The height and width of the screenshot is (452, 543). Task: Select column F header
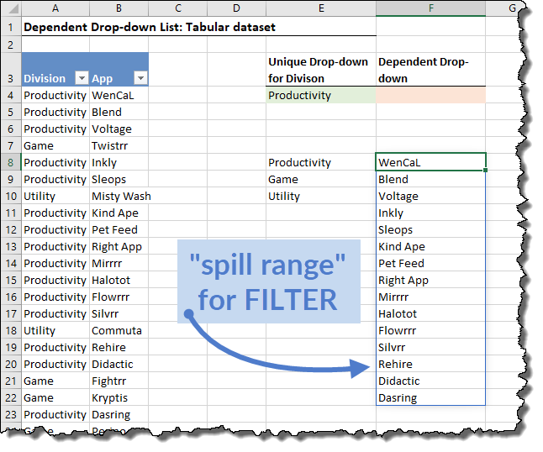[x=430, y=8]
